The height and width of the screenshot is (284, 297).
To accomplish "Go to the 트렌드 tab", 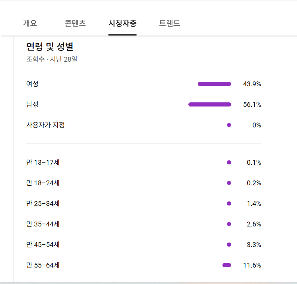I will pyautogui.click(x=170, y=23).
